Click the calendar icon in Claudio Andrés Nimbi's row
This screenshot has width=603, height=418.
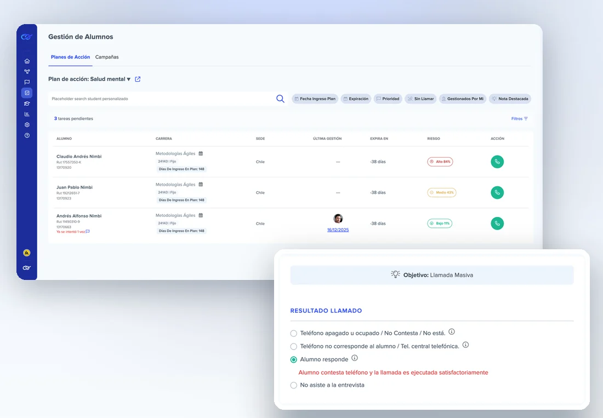[x=201, y=153]
